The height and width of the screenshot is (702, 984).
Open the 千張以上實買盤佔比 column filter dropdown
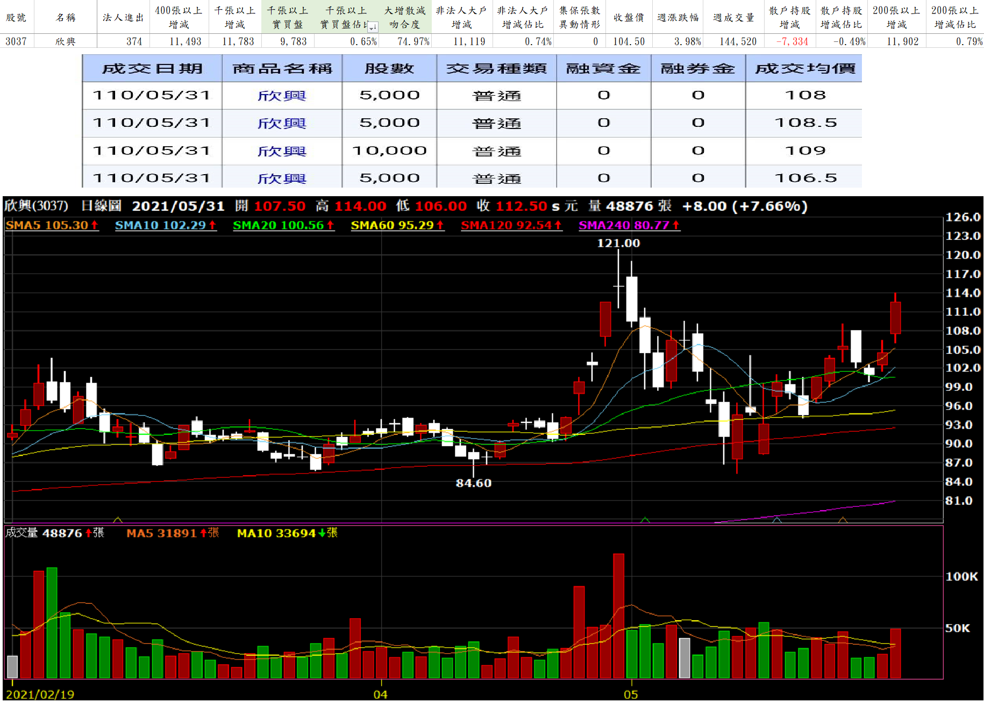(x=373, y=26)
